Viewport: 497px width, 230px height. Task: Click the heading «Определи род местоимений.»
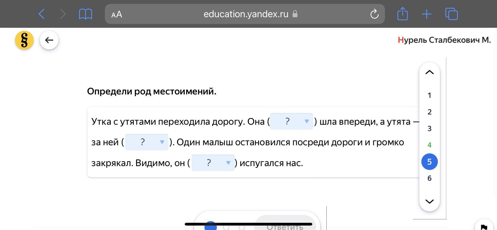(x=152, y=91)
